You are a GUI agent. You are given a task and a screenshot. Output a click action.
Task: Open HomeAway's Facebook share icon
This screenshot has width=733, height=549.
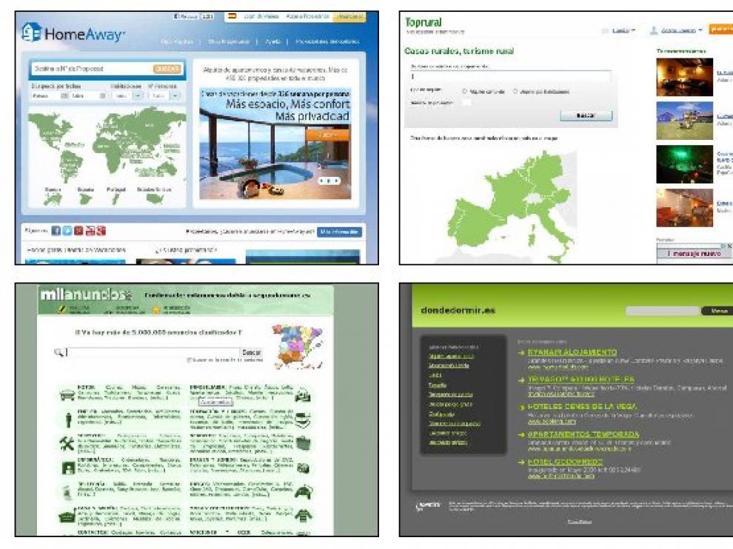coord(56,231)
